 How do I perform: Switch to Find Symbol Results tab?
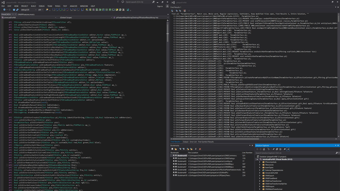[x=206, y=142]
